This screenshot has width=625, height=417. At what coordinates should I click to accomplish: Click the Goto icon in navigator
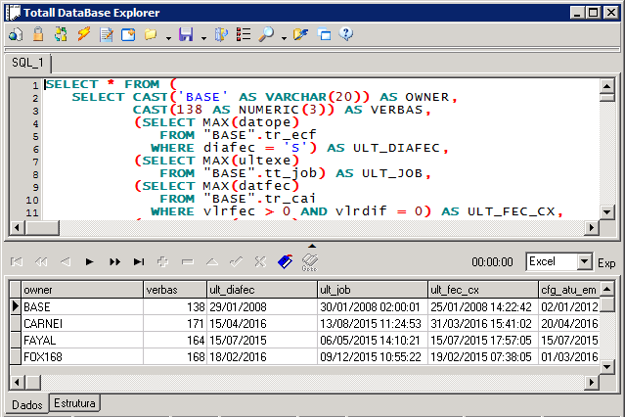310,262
